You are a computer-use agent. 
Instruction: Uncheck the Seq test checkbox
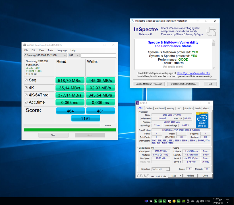tap(26, 80)
